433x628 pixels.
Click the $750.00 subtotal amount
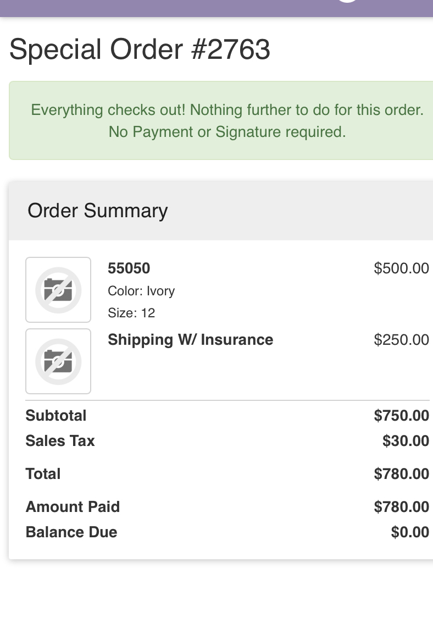pyautogui.click(x=401, y=415)
